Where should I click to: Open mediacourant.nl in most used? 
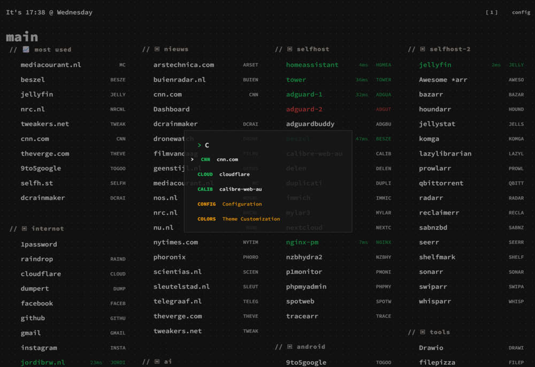(x=50, y=65)
